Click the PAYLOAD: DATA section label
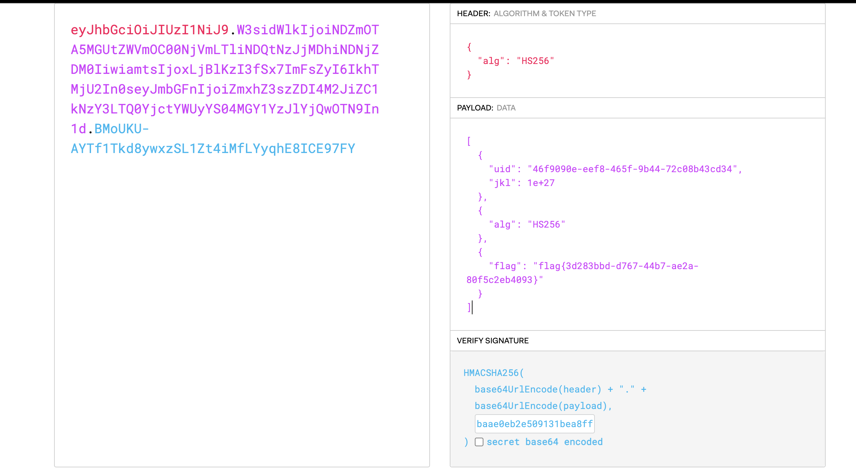Image resolution: width=856 pixels, height=469 pixels. (x=486, y=108)
